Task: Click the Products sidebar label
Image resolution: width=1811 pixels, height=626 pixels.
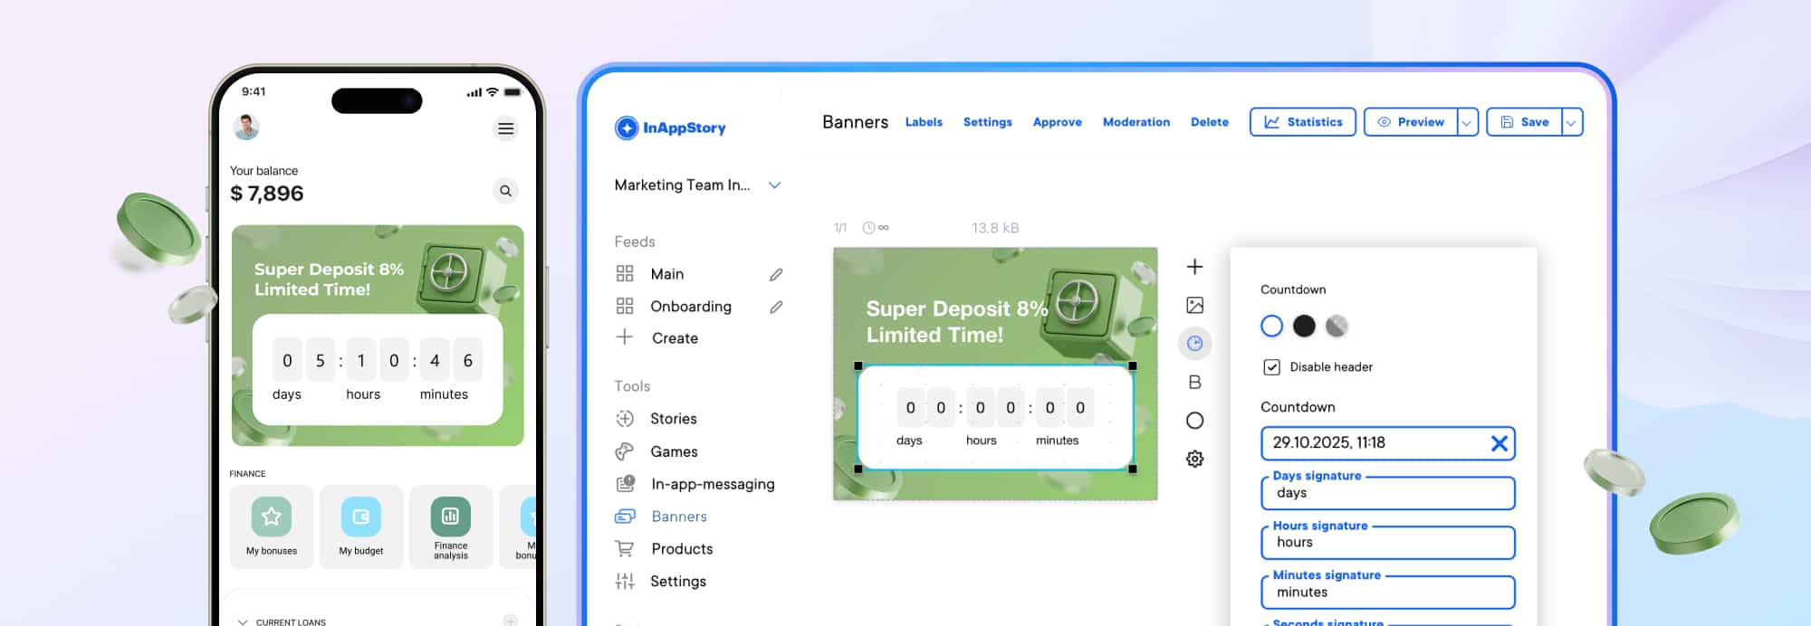Action: tap(682, 549)
